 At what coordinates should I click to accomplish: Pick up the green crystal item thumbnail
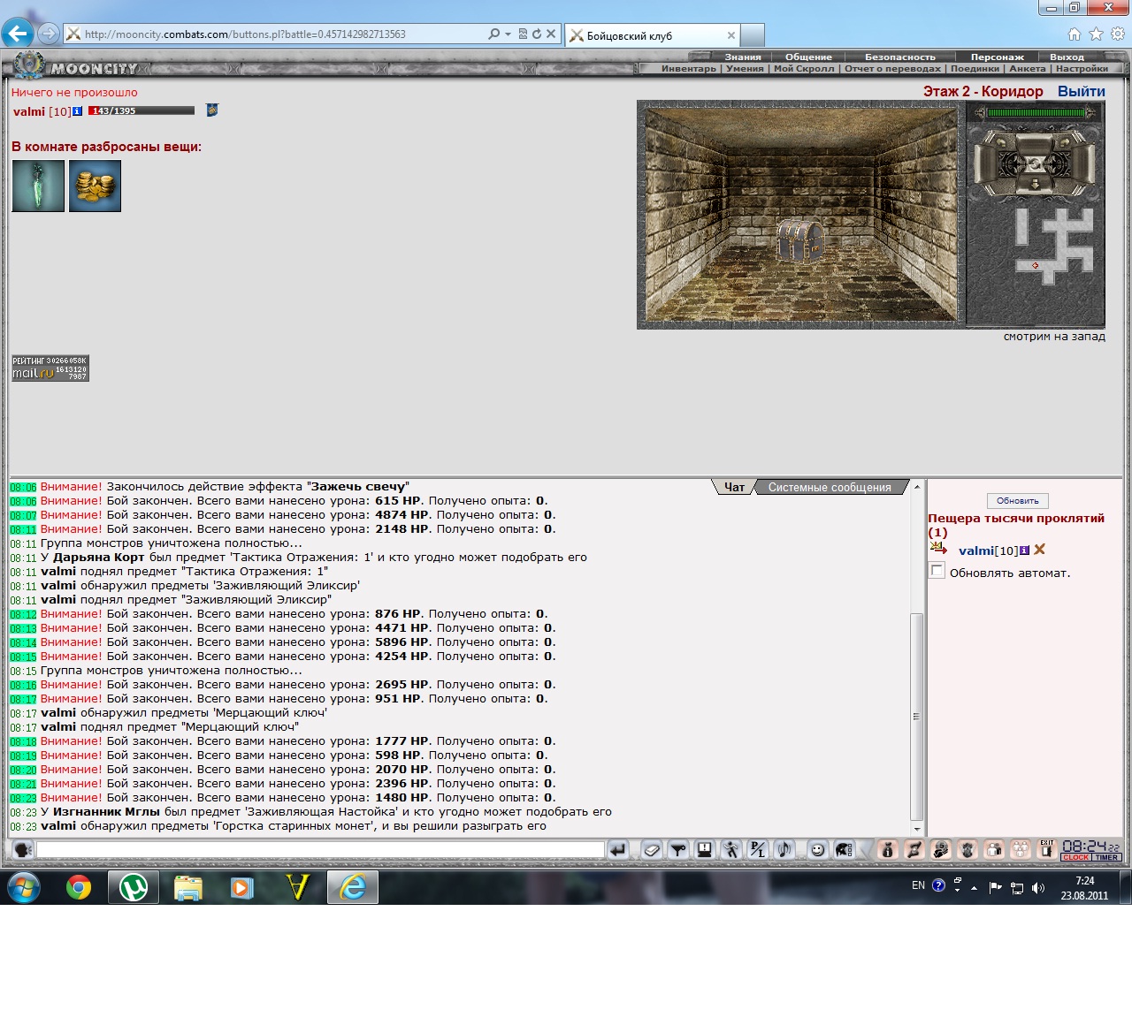tap(38, 186)
